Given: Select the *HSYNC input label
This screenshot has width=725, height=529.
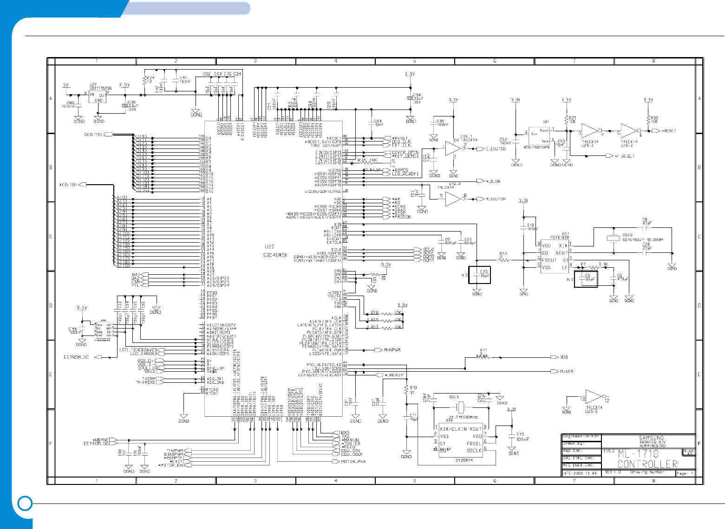Looking at the screenshot, I should (100, 440).
